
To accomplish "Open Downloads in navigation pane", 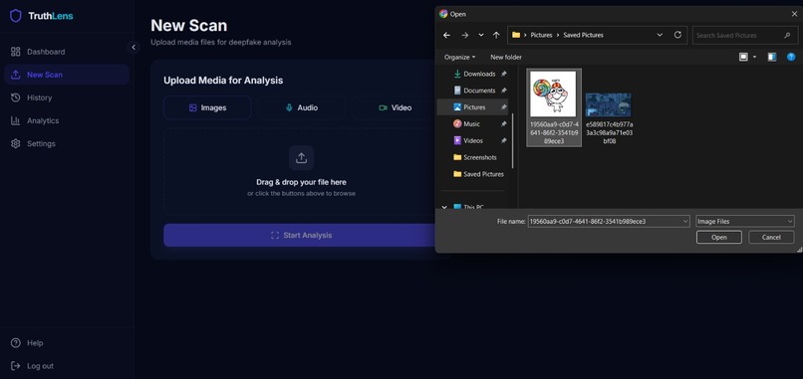I will [479, 75].
